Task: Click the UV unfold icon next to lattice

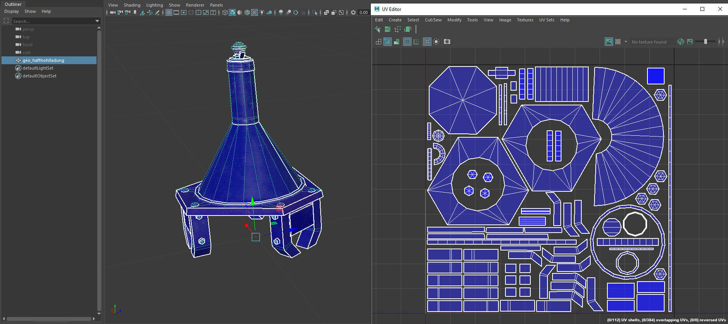Action: coord(407,29)
